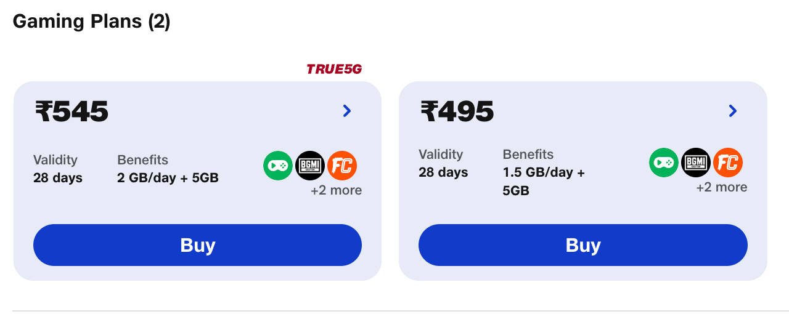The width and height of the screenshot is (789, 314).
Task: Click the orange FC icon in ₹545 plan
Action: tap(342, 166)
